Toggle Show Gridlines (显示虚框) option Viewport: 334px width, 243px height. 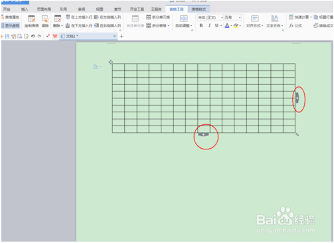click(x=11, y=26)
